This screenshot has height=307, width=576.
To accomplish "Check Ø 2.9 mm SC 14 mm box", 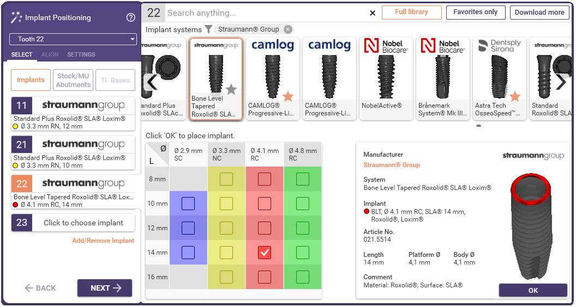I will pos(188,253).
